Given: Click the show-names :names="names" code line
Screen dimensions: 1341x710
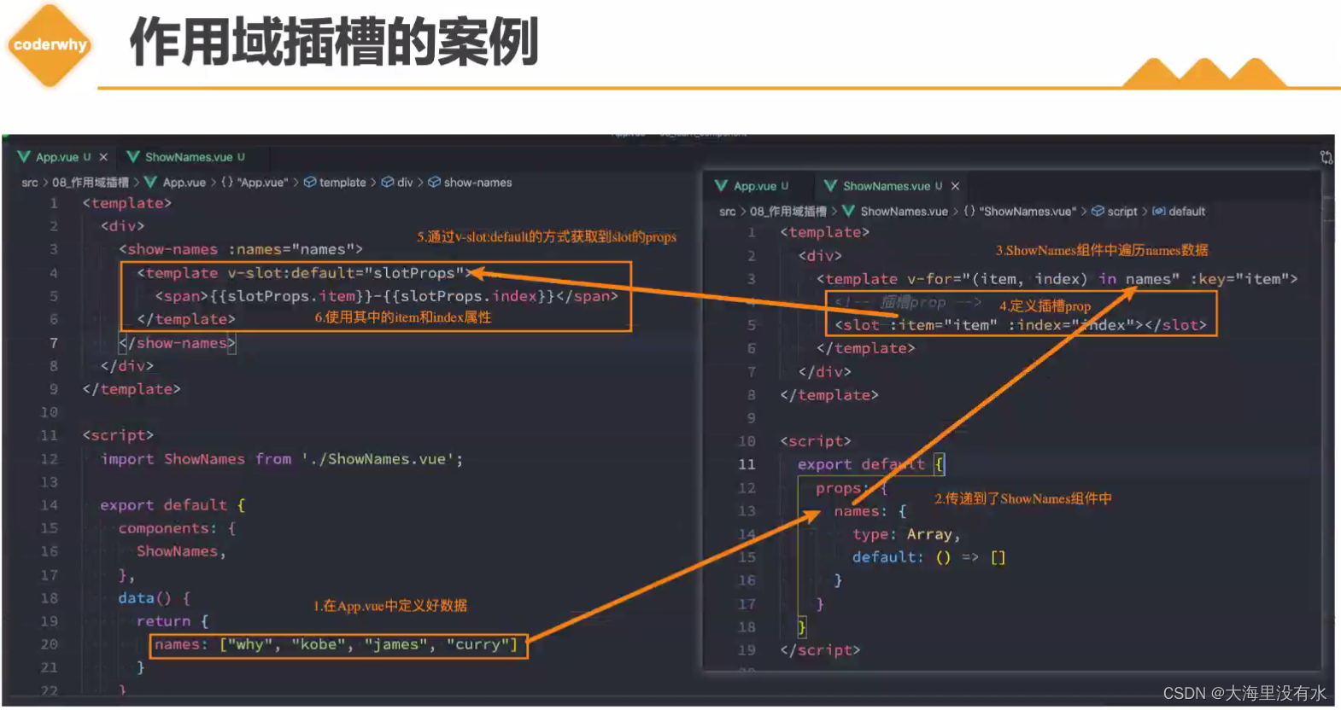Looking at the screenshot, I should tap(241, 249).
